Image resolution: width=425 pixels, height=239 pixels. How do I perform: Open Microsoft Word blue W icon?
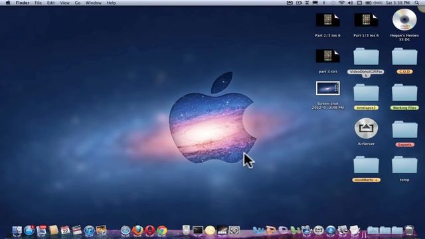coord(258,230)
